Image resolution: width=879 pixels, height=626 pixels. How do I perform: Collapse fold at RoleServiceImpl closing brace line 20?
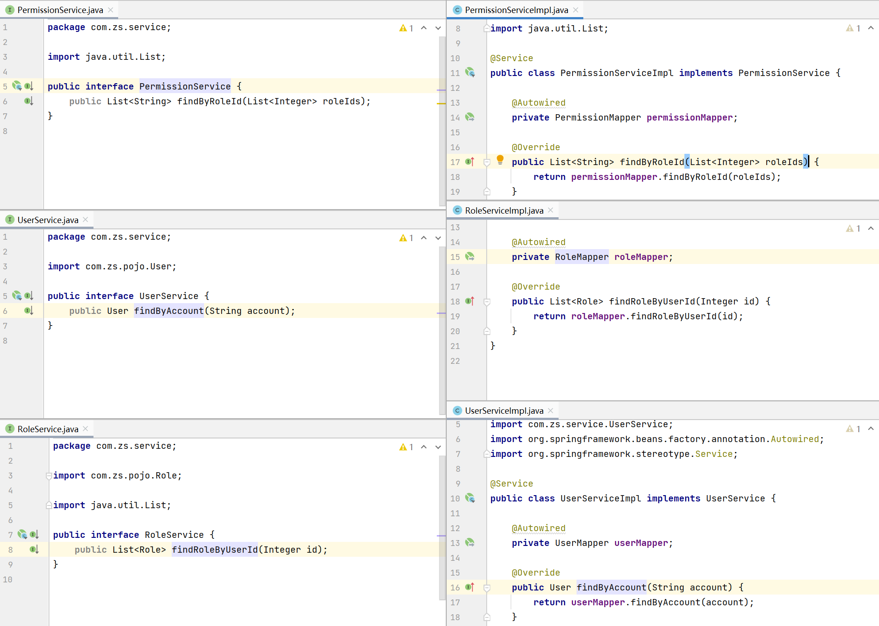(x=487, y=331)
